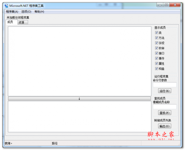The height and width of the screenshot is (150, 185).
Task: Click inside the lower details pane
Action: pyautogui.click(x=80, y=117)
